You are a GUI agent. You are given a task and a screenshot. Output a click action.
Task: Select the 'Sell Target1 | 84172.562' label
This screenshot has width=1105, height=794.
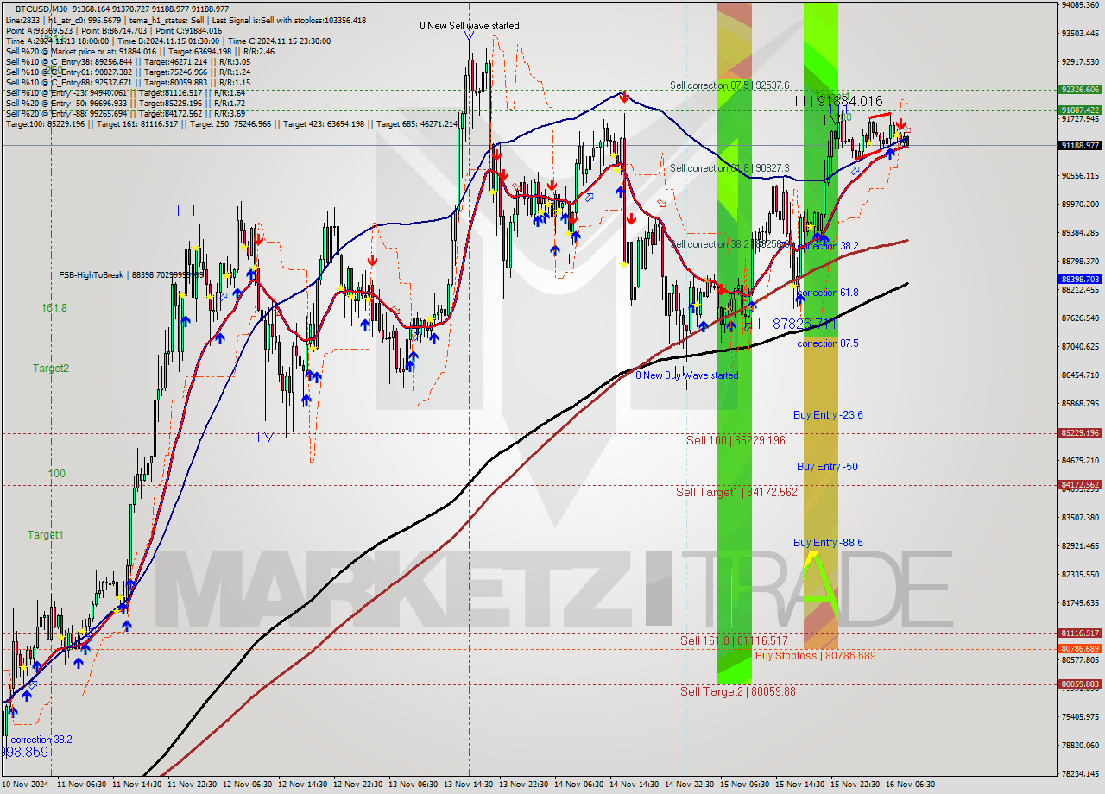coord(736,492)
